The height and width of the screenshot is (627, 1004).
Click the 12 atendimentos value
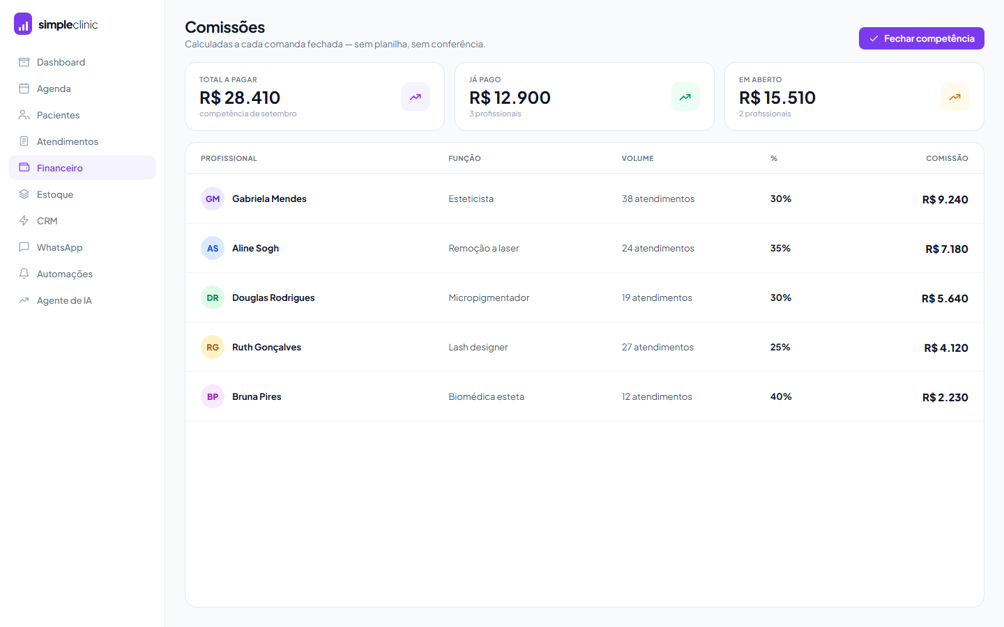tap(657, 396)
